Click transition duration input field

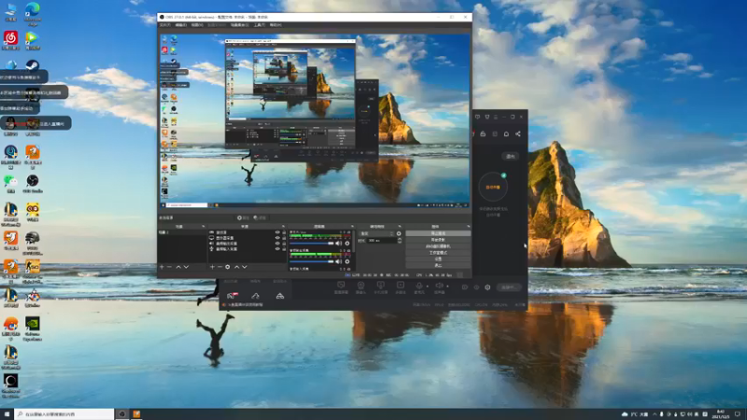[x=382, y=241]
